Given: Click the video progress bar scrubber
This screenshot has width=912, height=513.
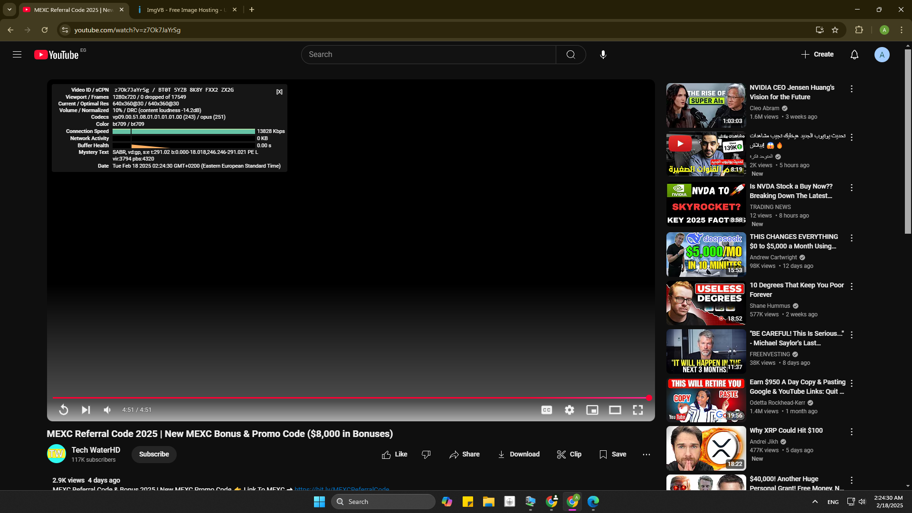Looking at the screenshot, I should (x=648, y=398).
